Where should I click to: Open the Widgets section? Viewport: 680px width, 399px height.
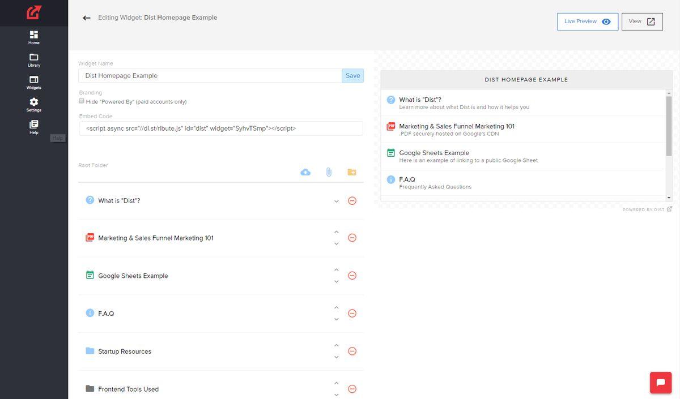coord(34,83)
